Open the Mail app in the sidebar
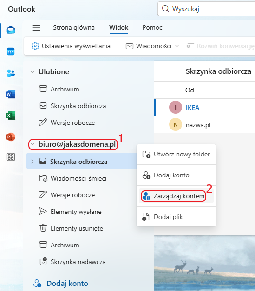Screen dimensions: 255x291 (11, 30)
